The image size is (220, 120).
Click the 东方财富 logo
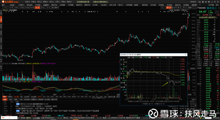click(x=10, y=2)
